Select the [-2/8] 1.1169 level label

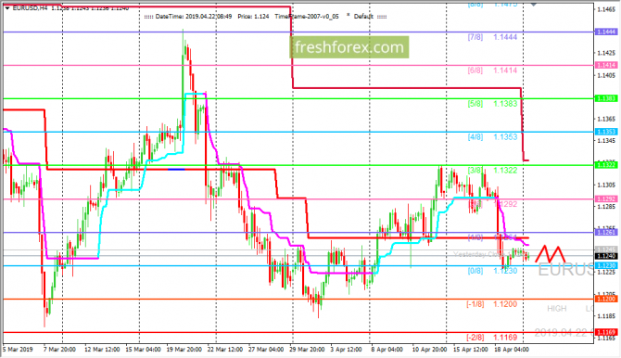coord(491,338)
